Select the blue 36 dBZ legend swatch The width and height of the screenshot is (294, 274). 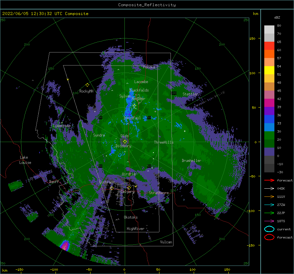pos(269,119)
